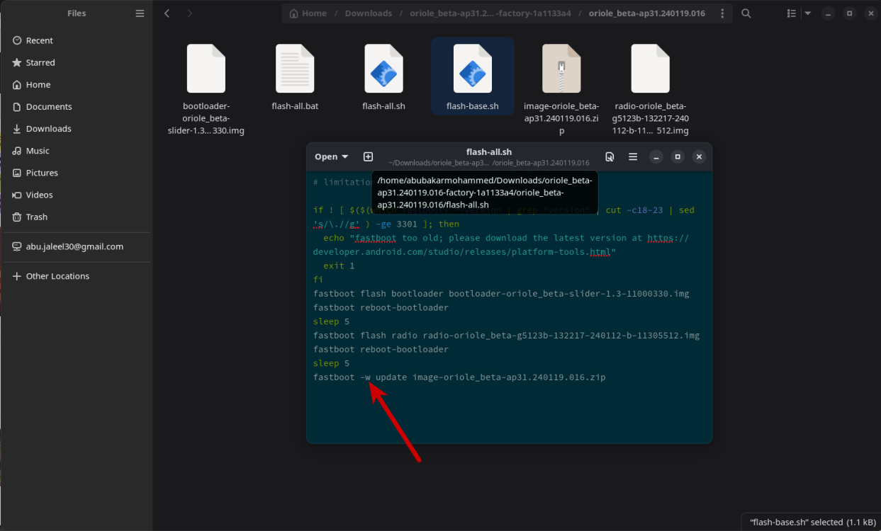Navigate to Downloads in the breadcrumb path
This screenshot has height=531, width=881.
[369, 13]
